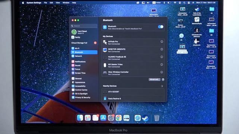Select the AirPods Pro device row
Image resolution: width=239 pixels, height=134 pixels.
133,42
